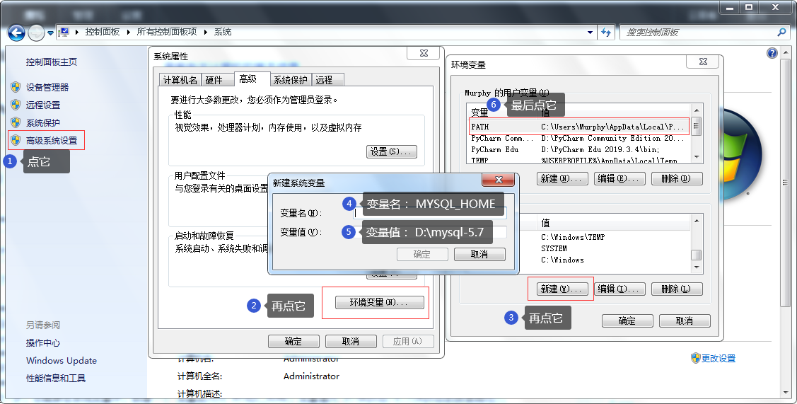Screen dimensions: 797x404
Task: Switch to the 计算机名 tab
Action: [x=180, y=80]
